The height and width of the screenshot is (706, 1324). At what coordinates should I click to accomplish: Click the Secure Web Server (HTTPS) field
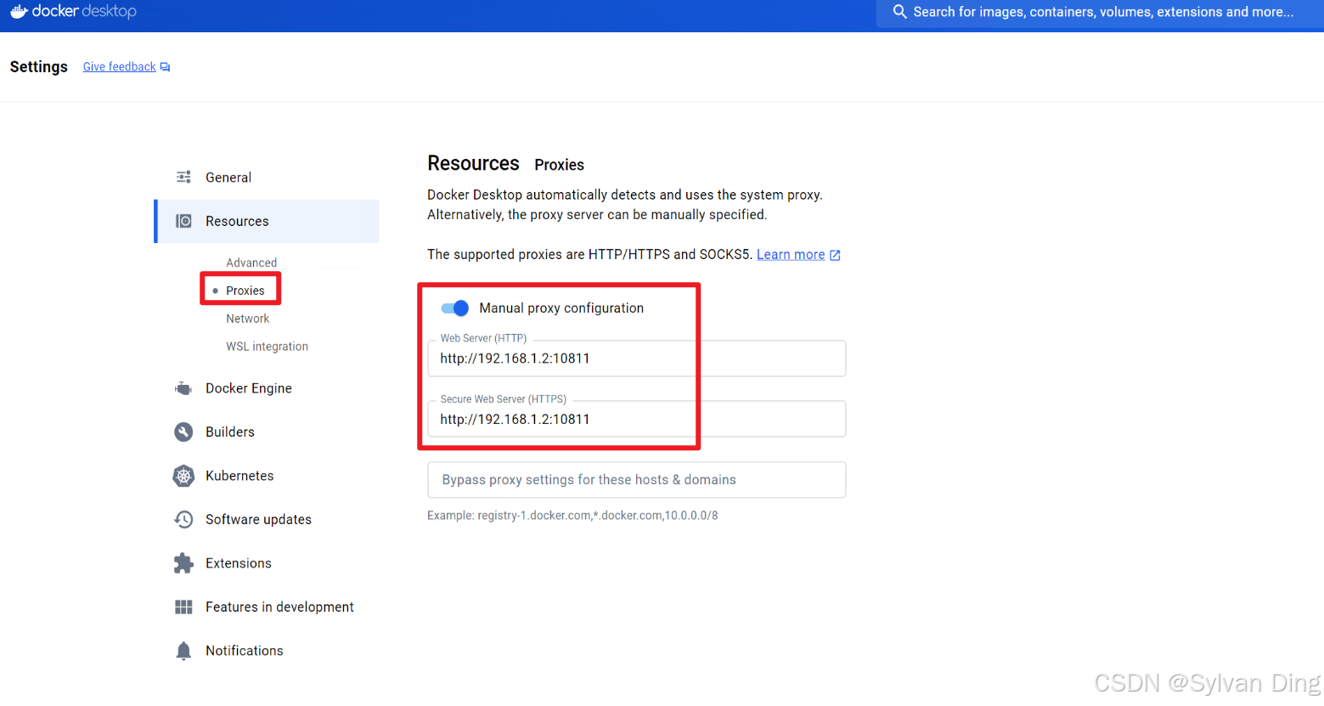point(637,419)
